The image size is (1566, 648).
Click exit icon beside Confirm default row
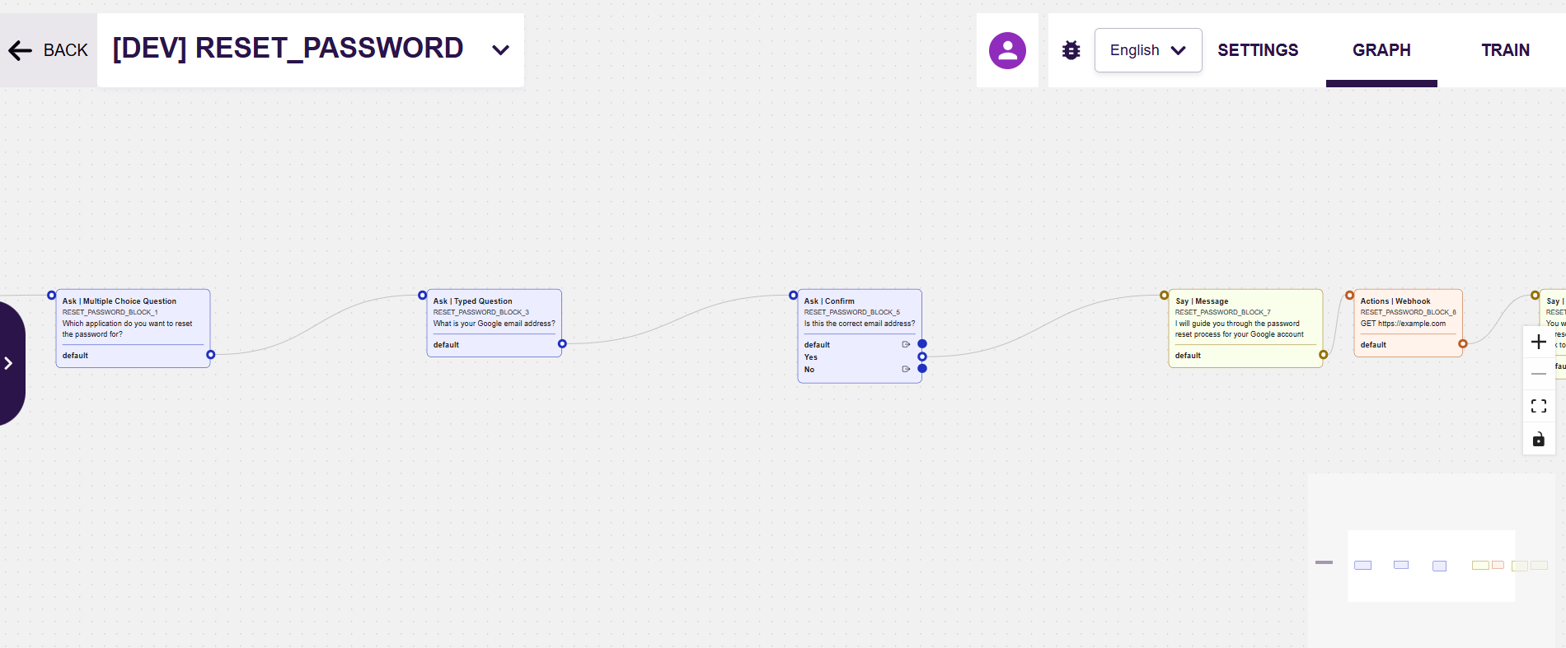point(906,344)
